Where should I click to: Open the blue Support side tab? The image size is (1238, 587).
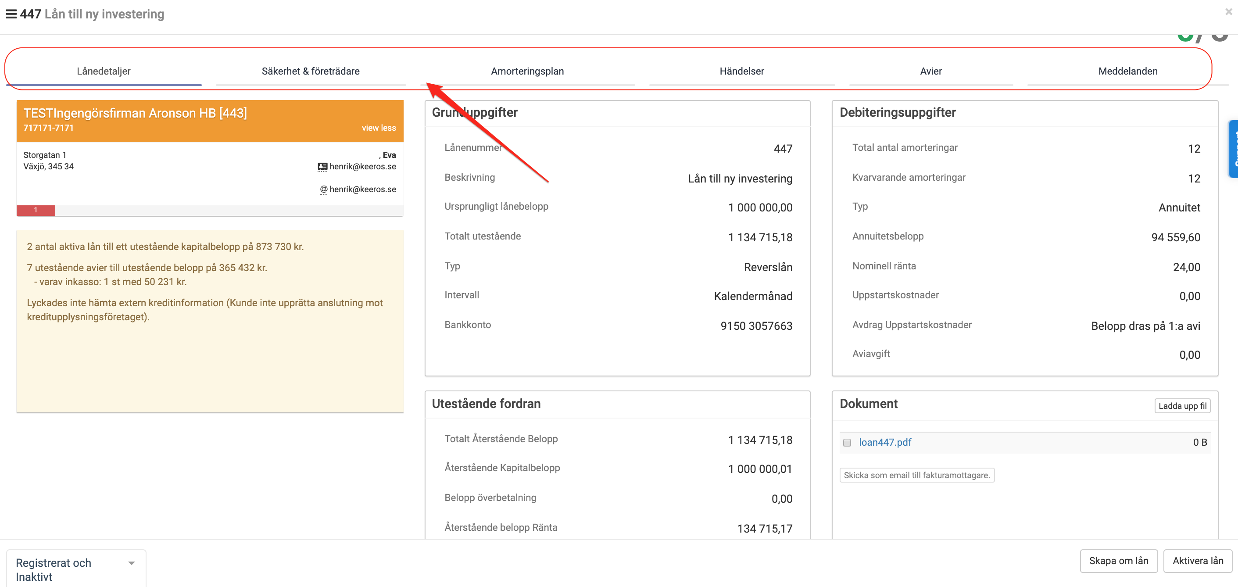[x=1233, y=149]
